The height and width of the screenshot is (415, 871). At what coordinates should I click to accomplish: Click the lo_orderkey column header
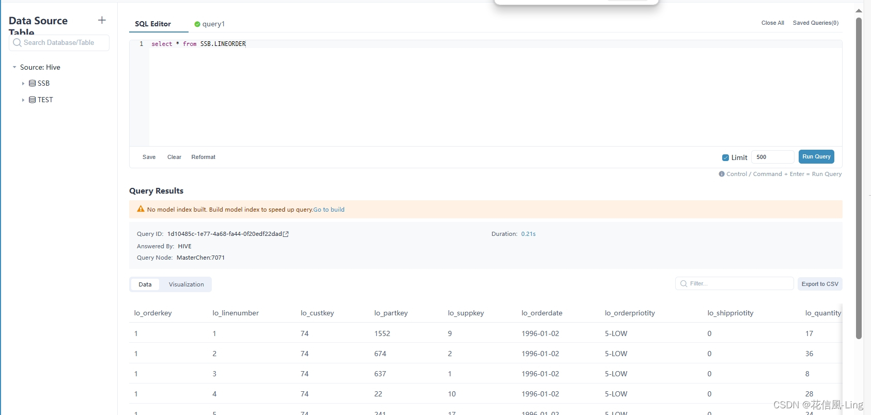click(153, 313)
